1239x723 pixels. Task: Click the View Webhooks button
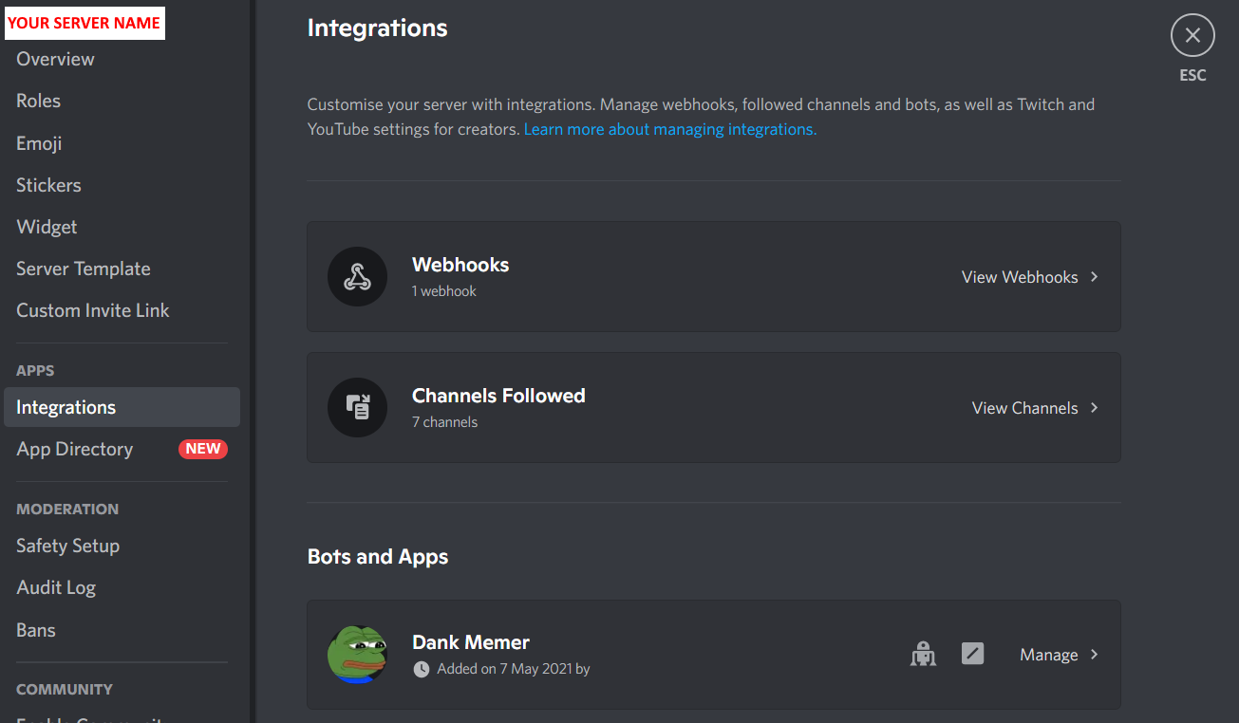1020,277
